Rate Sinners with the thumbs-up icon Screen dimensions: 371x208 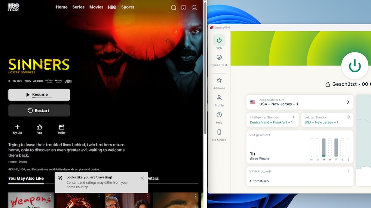[x=39, y=129]
